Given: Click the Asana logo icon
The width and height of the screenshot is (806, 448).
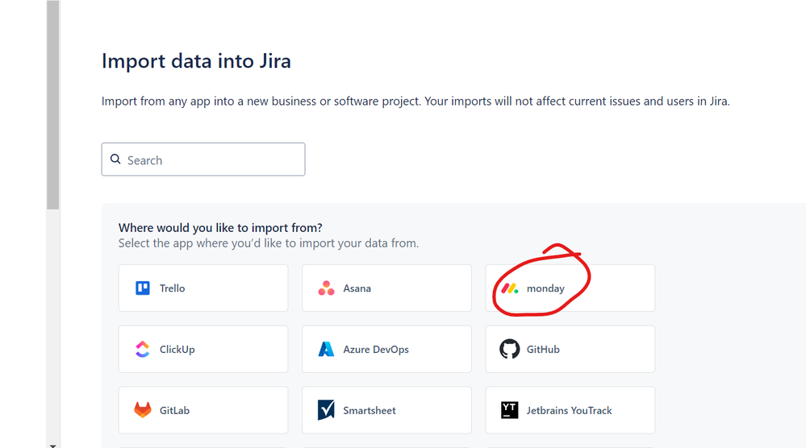Looking at the screenshot, I should (326, 288).
